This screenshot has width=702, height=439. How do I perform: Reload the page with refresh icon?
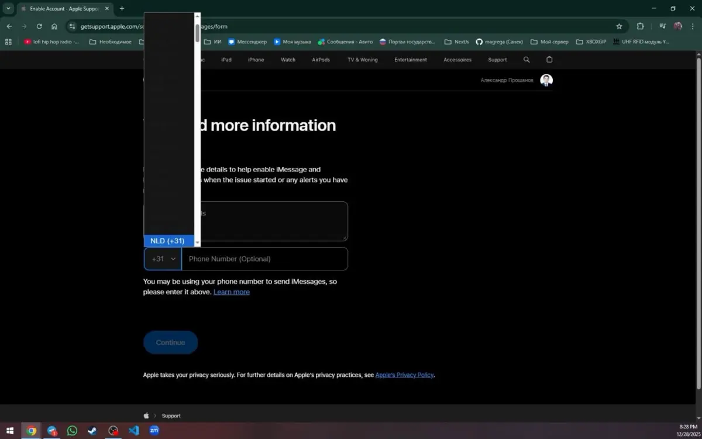coord(39,26)
